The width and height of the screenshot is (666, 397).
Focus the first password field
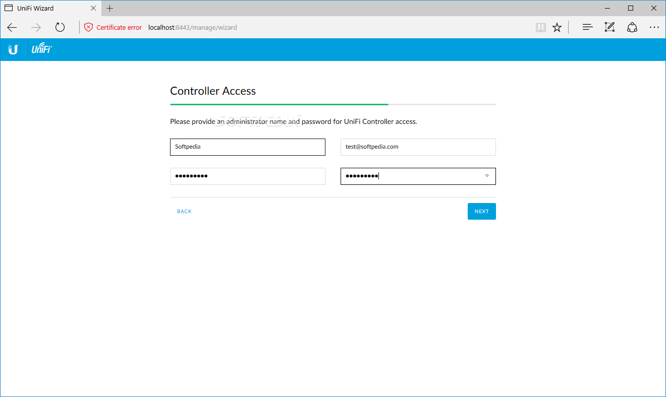pos(248,176)
